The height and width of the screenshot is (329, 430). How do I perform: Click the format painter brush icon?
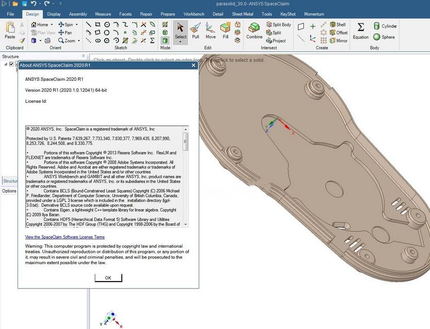pyautogui.click(x=22, y=41)
